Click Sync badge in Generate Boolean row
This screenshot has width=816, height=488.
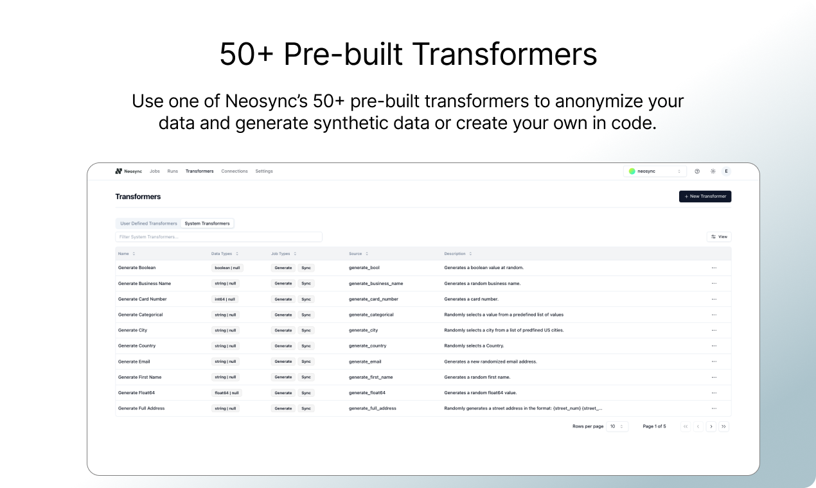pyautogui.click(x=306, y=268)
